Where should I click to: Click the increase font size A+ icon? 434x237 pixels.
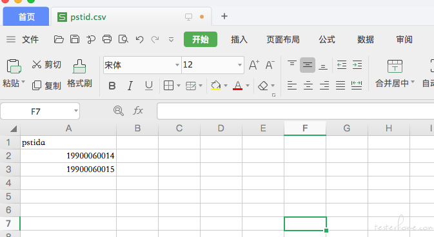coord(254,65)
